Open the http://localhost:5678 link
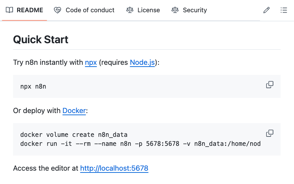Image resolution: width=294 pixels, height=184 pixels. point(114,168)
